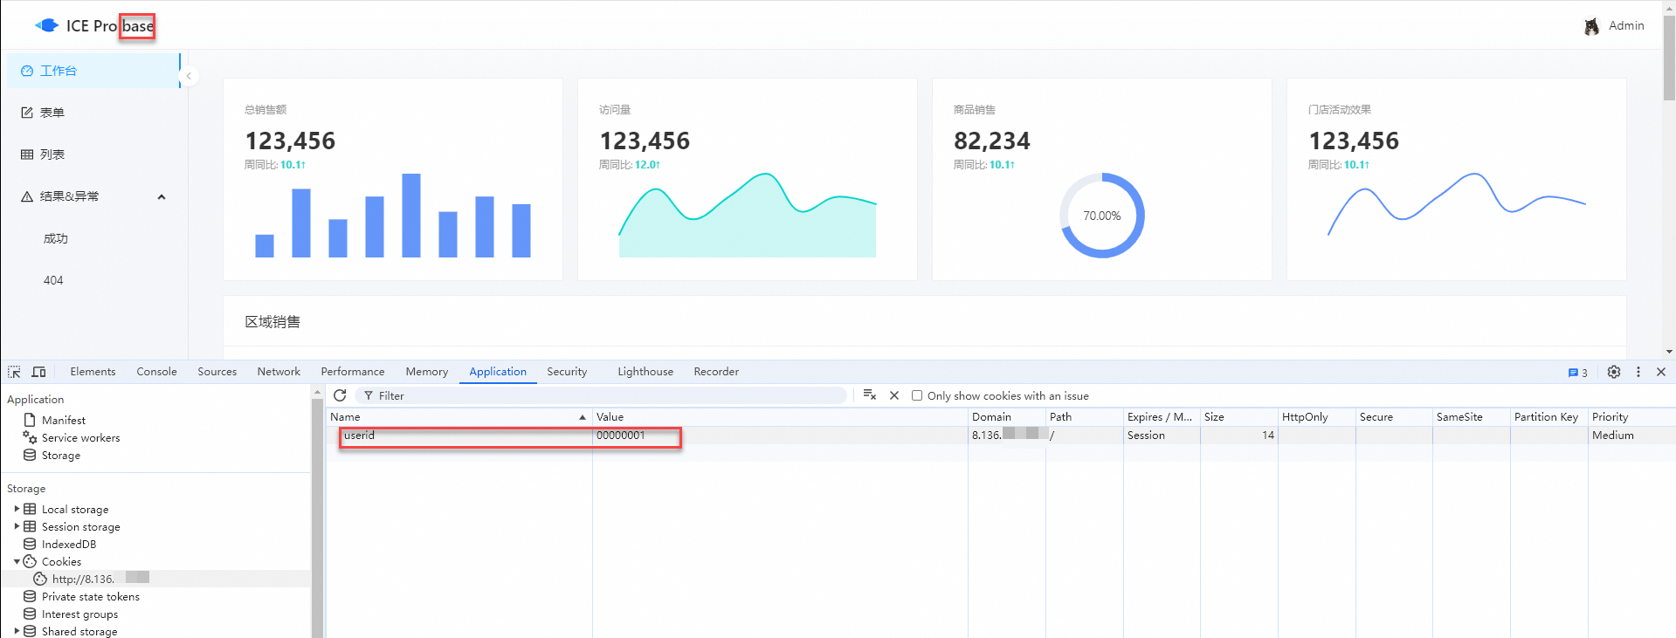This screenshot has width=1676, height=638.
Task: Open the DevTools three-dot menu
Action: coord(1638,372)
